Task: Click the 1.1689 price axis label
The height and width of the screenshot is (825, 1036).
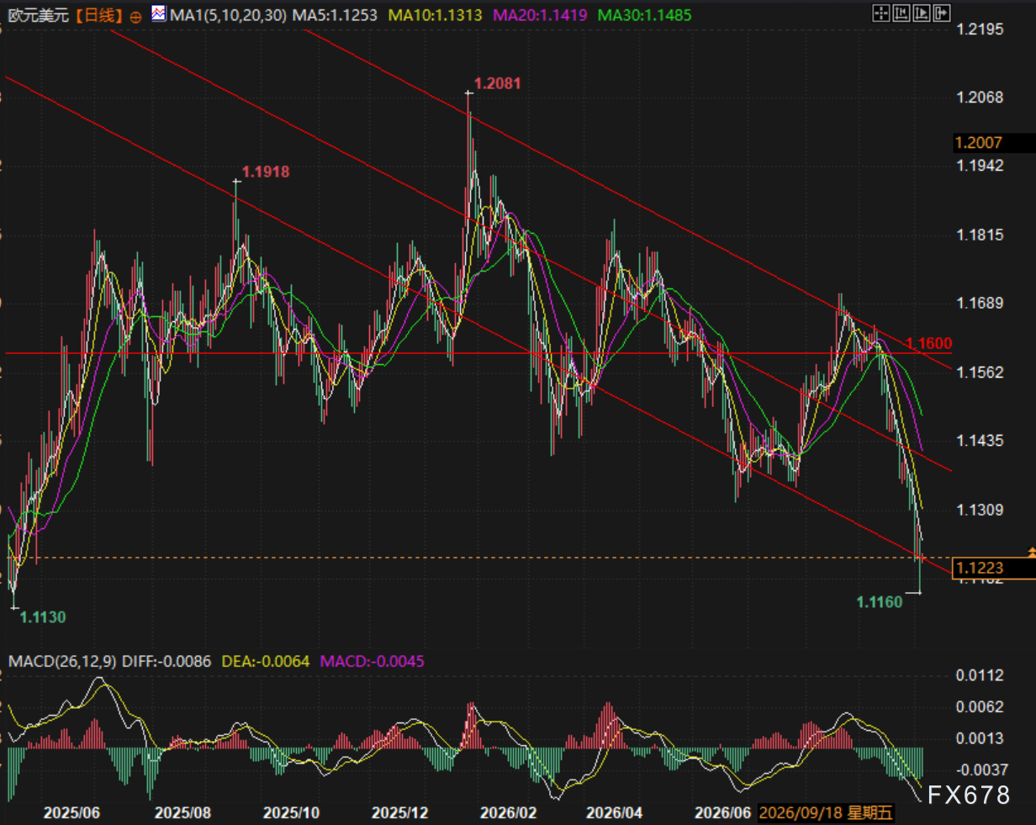Action: [980, 303]
